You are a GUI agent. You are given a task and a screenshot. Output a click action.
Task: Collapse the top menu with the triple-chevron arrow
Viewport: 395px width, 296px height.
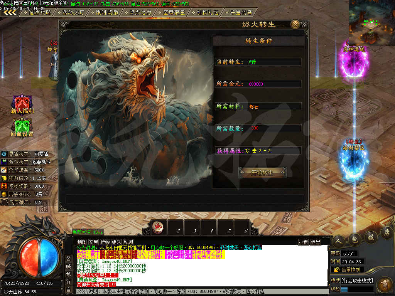coord(10,13)
